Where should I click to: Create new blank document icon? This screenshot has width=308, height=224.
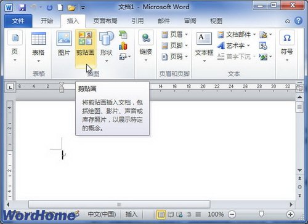[60, 7]
